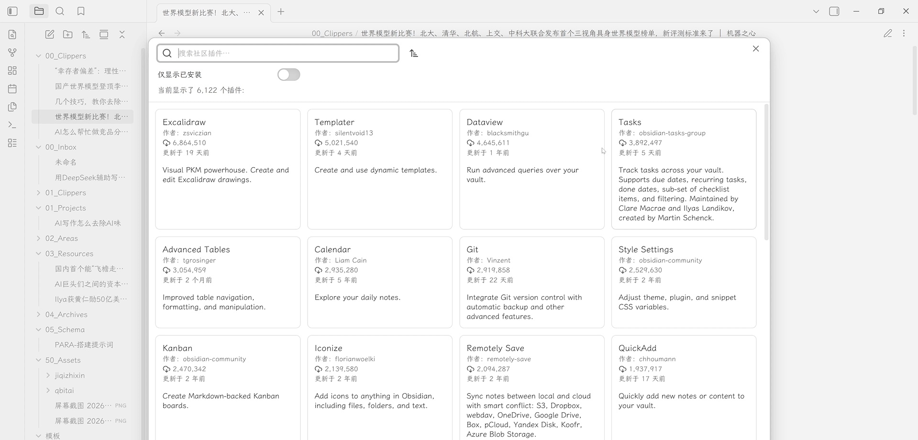Create a new canvas from the ribbon
This screenshot has height=440, width=918.
point(12,71)
